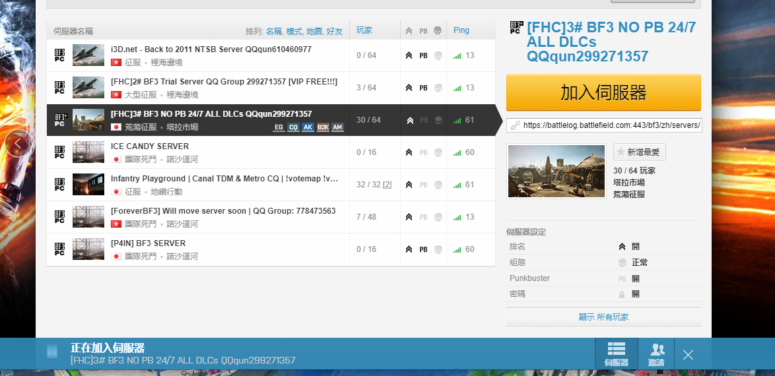Viewport: 775px width, 376px height.
Task: Click the skull preset column header icon
Action: pos(438,30)
